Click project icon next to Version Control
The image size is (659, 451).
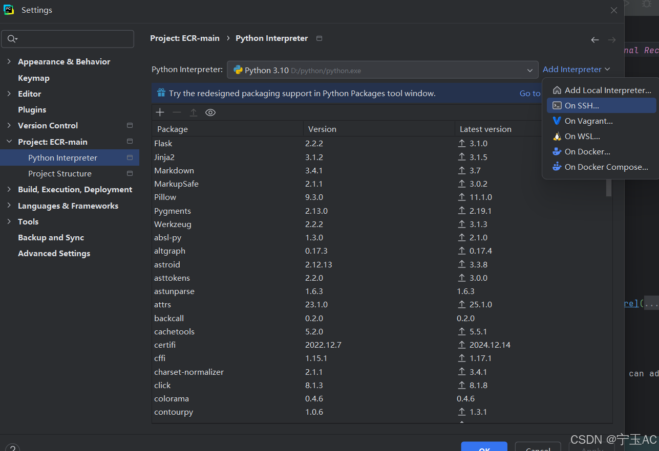click(130, 125)
